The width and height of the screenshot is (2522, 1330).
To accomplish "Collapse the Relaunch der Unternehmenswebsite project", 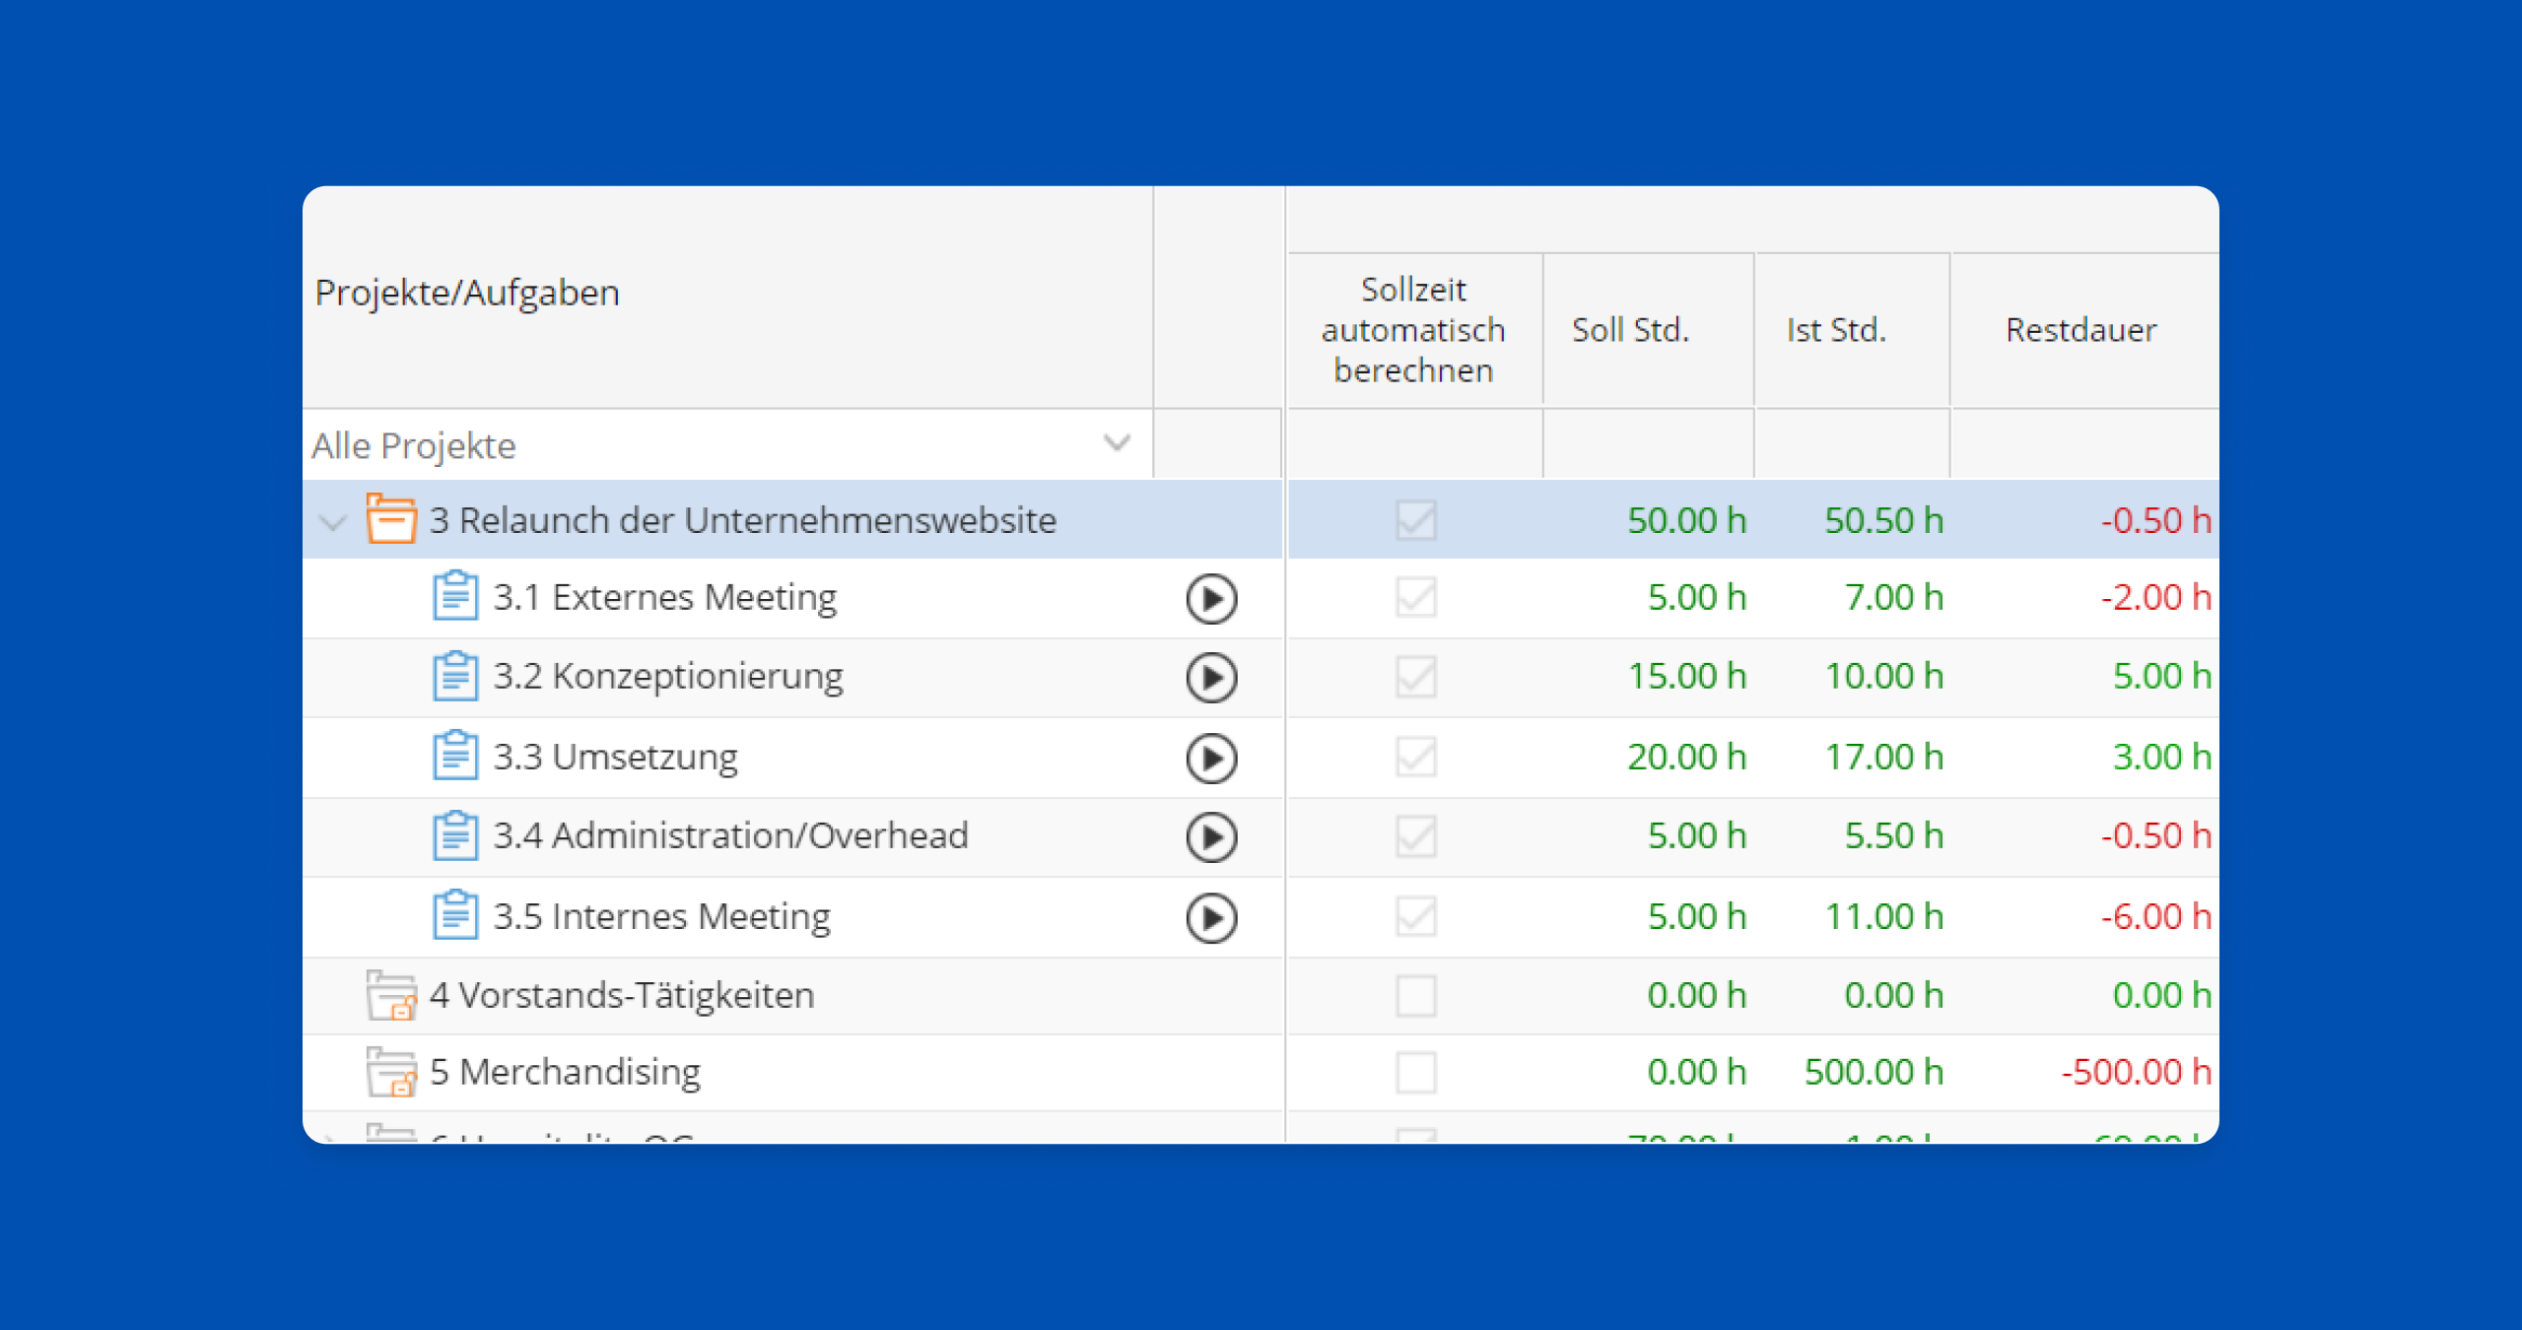I will 333,521.
